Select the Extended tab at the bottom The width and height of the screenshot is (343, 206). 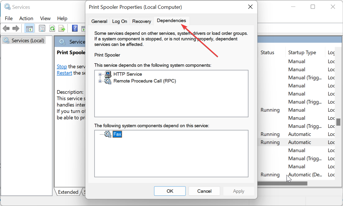(x=68, y=192)
